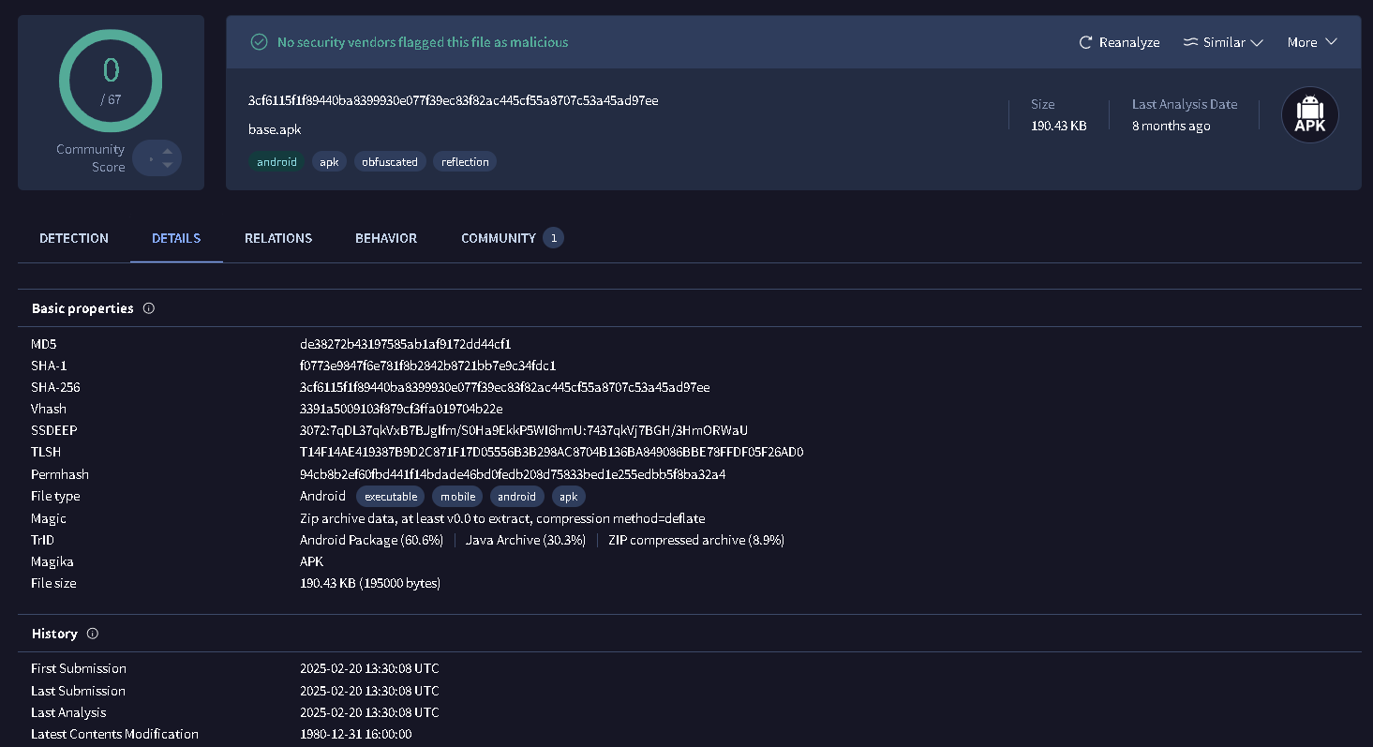This screenshot has width=1373, height=747.
Task: Click the 'mobile' file type tag
Action: 458,497
